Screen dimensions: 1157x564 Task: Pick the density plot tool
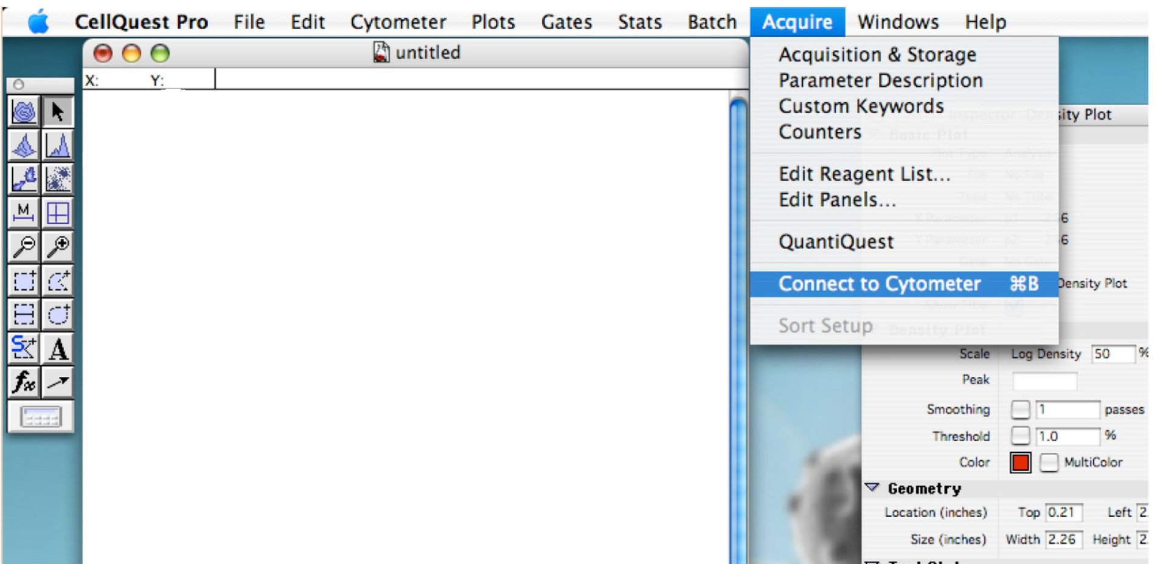[24, 179]
